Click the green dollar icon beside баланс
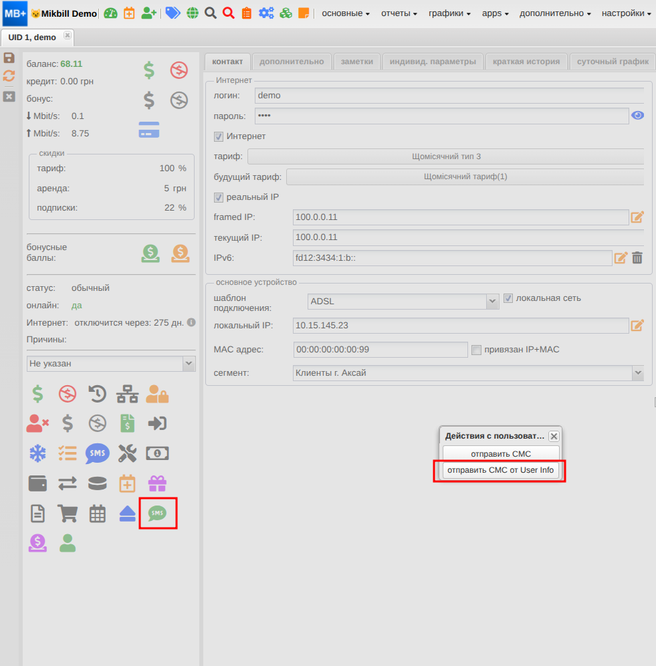Viewport: 656px width, 666px height. pyautogui.click(x=148, y=70)
